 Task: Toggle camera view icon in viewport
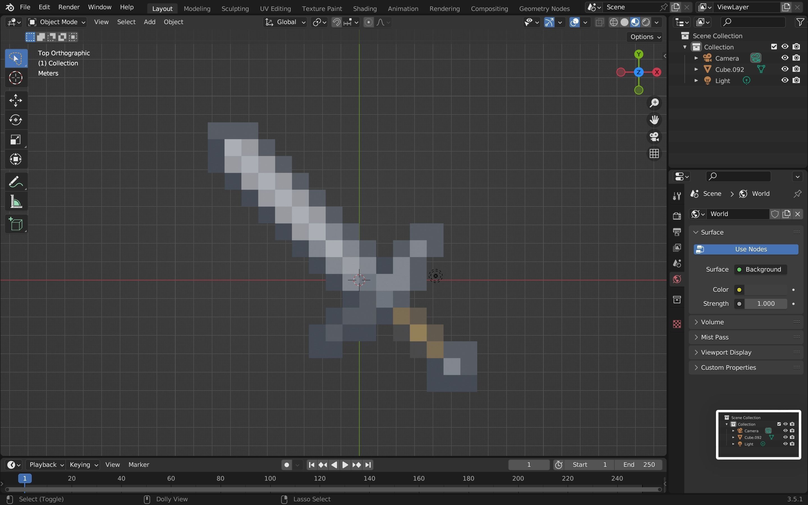(x=654, y=137)
